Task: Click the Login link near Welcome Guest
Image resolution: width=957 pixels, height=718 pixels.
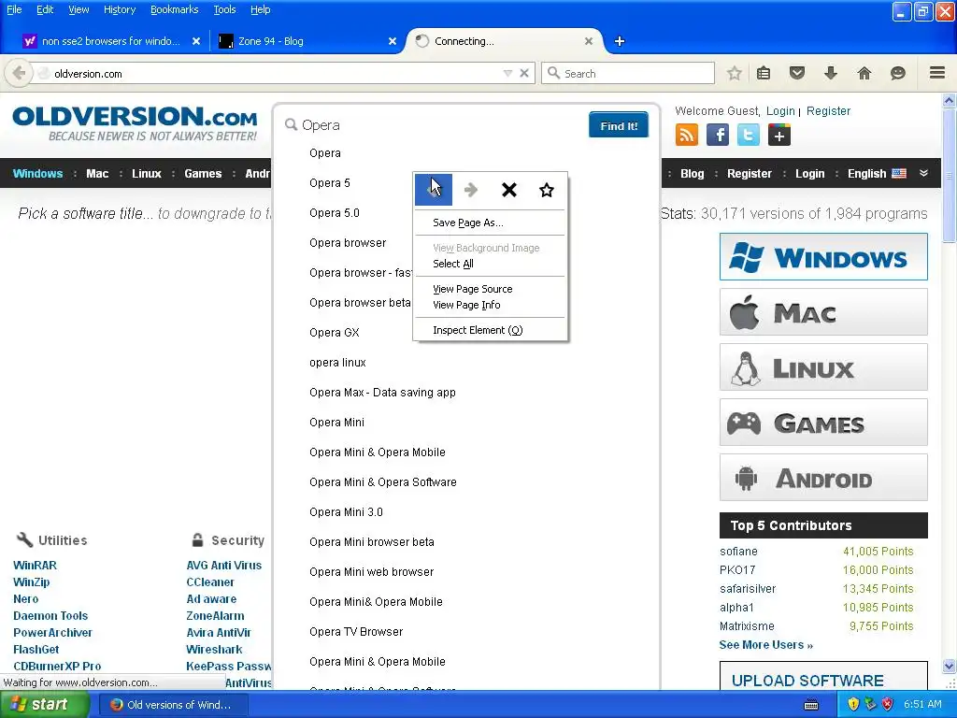Action: click(x=780, y=111)
